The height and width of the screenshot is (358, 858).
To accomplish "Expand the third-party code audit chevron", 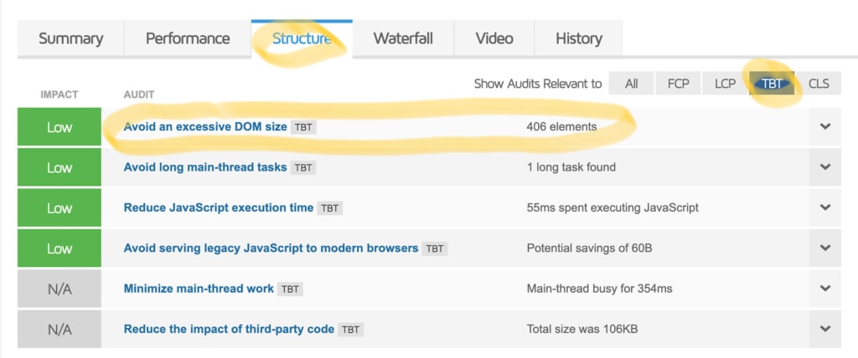I will (825, 330).
